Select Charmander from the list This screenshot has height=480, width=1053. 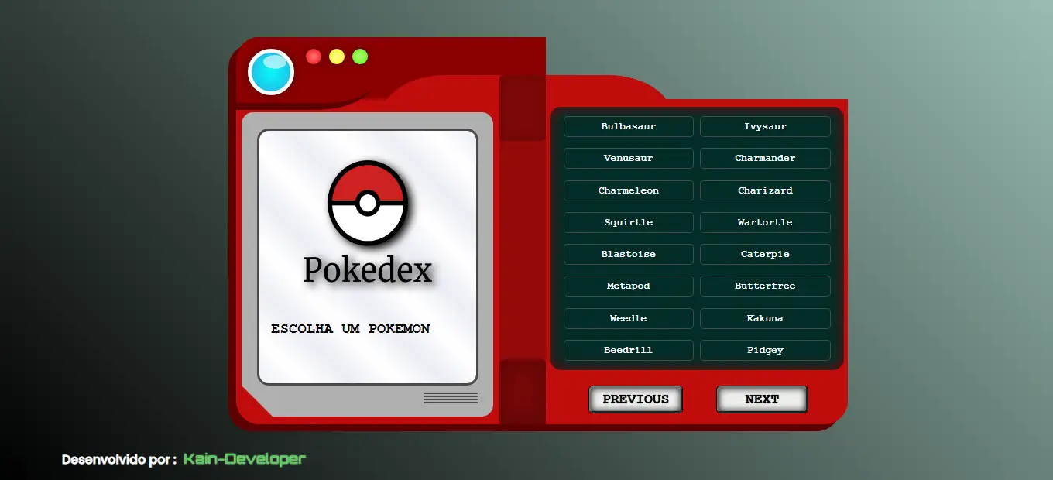coord(765,158)
